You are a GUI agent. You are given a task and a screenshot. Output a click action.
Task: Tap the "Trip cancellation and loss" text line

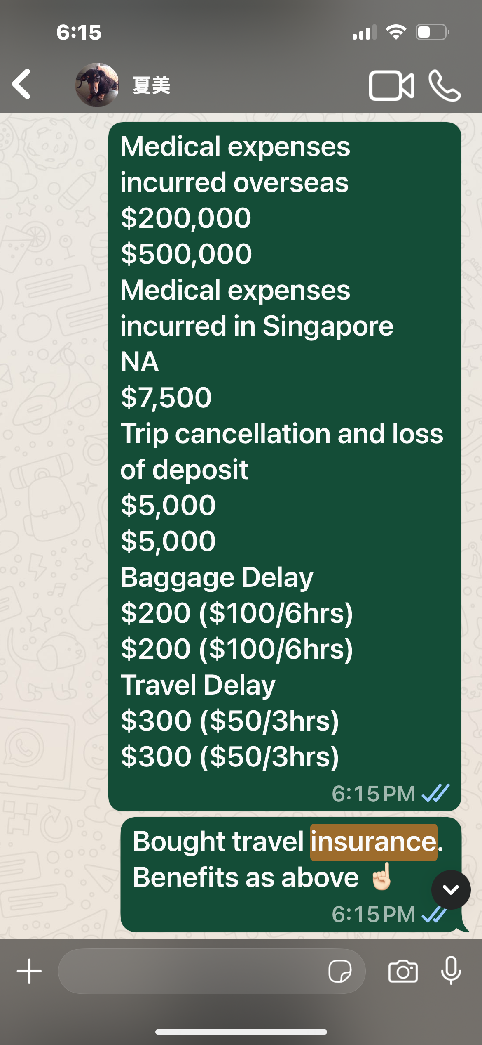[282, 434]
